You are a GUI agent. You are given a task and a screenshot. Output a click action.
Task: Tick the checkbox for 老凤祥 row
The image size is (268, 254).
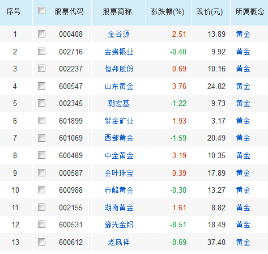click(x=41, y=242)
